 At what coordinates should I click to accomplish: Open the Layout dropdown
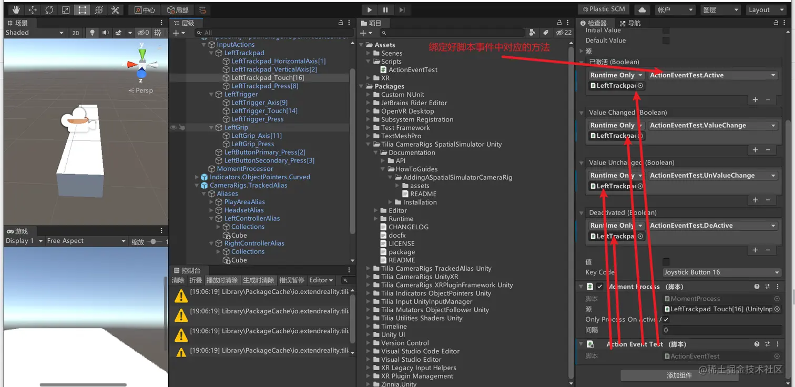click(x=766, y=9)
